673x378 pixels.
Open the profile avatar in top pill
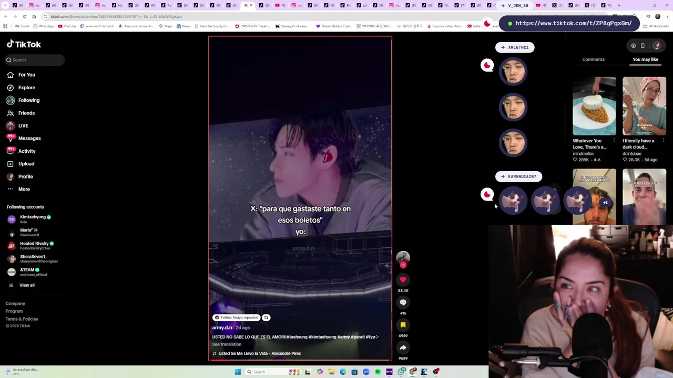[657, 46]
